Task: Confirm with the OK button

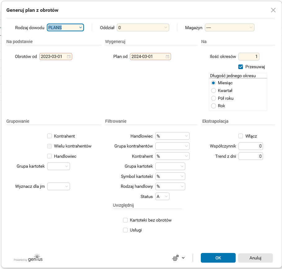Action: [218, 258]
